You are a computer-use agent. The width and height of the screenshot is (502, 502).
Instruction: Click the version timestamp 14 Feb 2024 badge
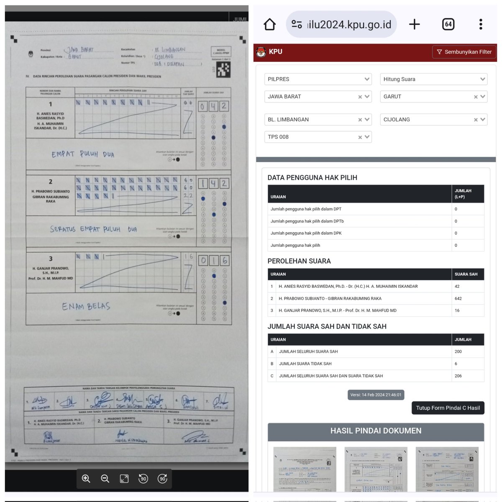[376, 395]
